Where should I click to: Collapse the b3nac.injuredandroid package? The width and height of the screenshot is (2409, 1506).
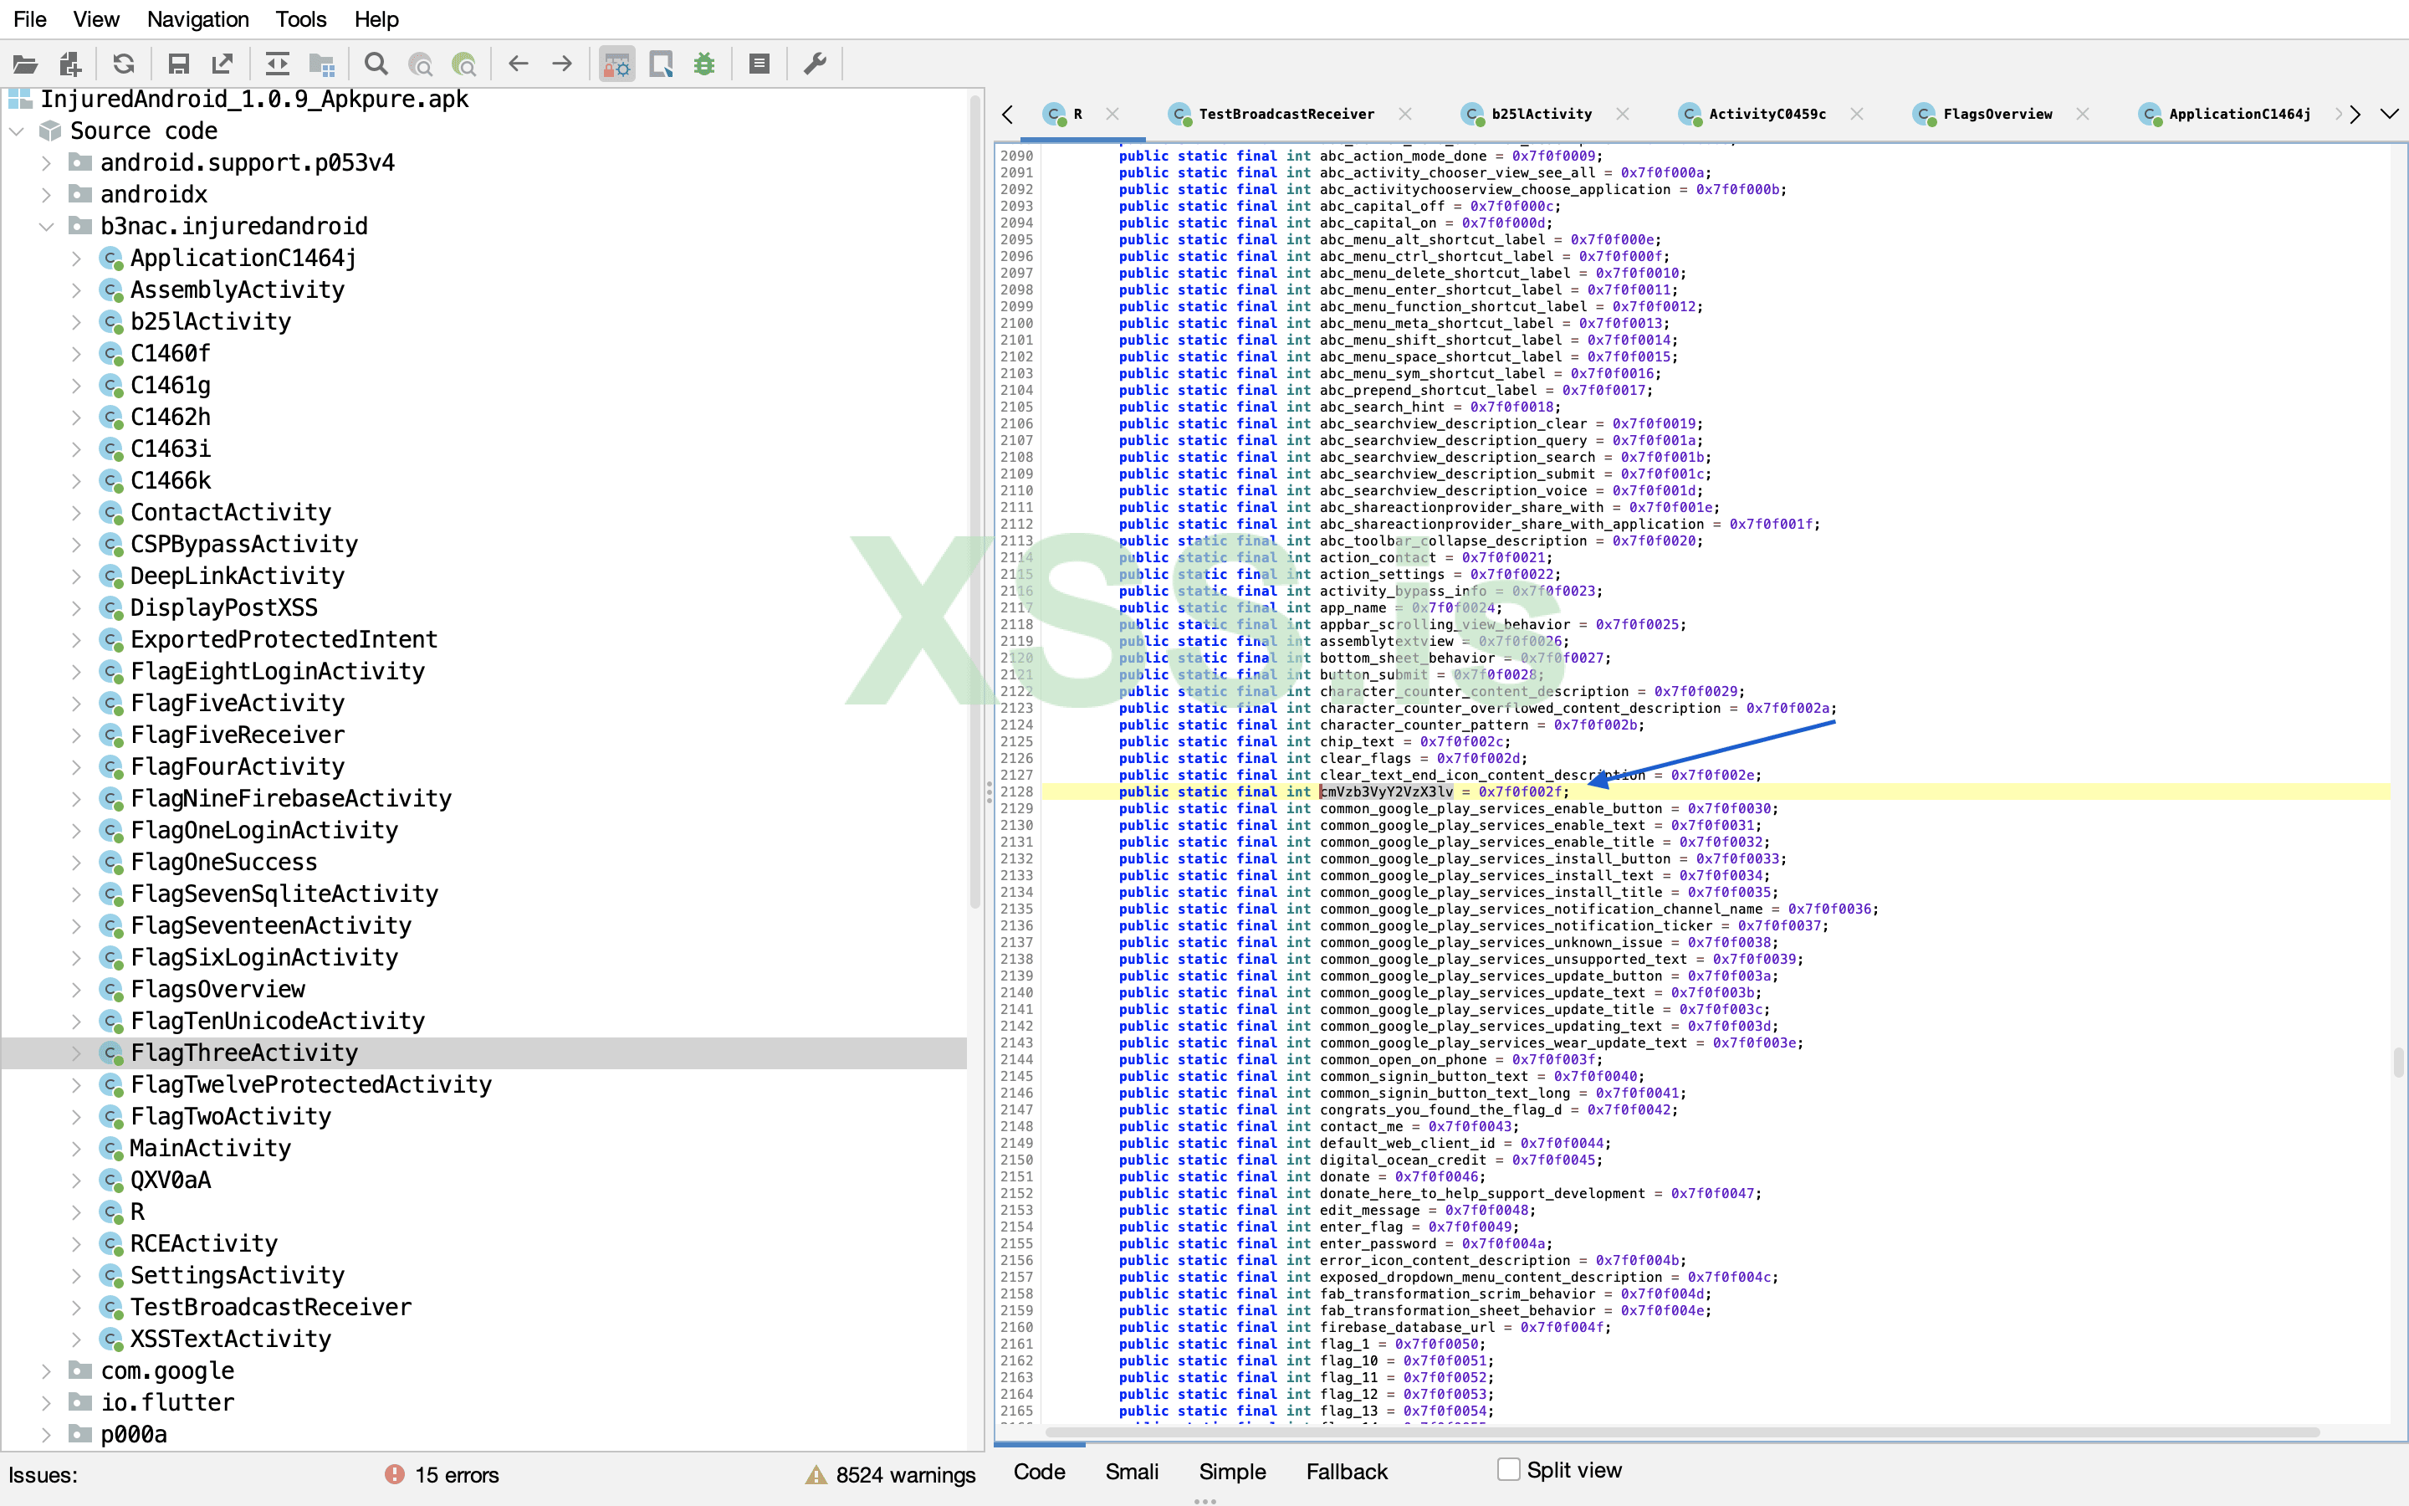tap(46, 226)
